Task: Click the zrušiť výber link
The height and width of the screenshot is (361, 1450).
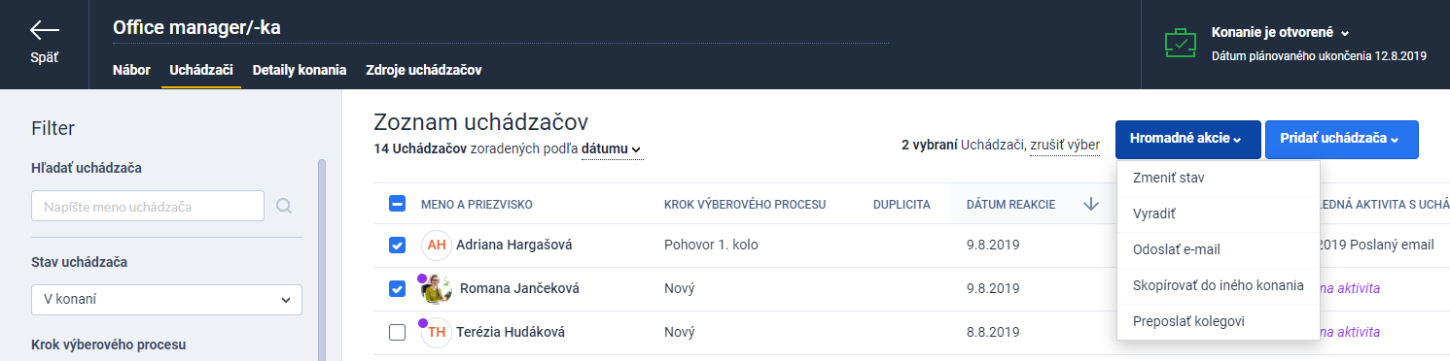Action: [1065, 146]
